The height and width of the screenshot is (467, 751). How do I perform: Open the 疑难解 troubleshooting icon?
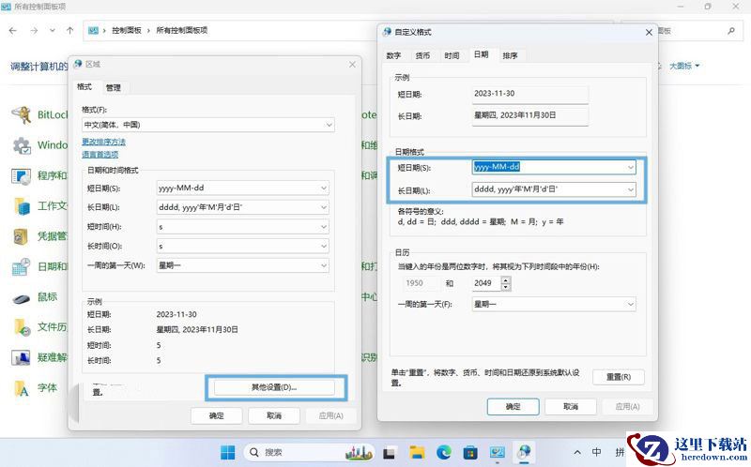click(x=22, y=357)
